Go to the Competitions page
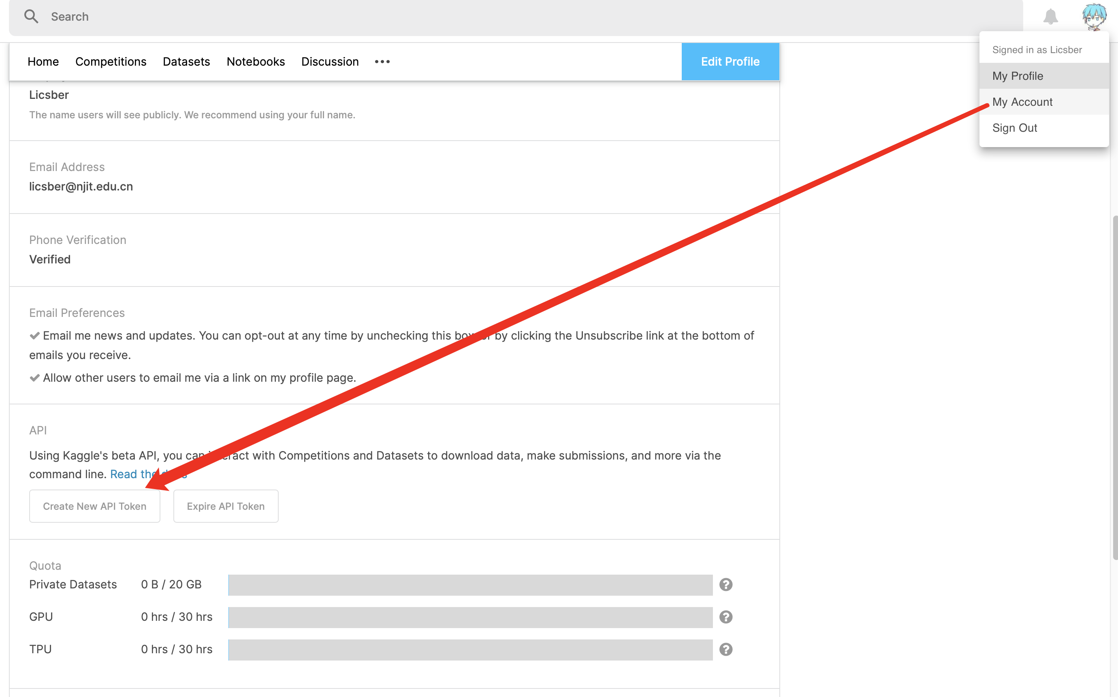The width and height of the screenshot is (1118, 697). 111,62
